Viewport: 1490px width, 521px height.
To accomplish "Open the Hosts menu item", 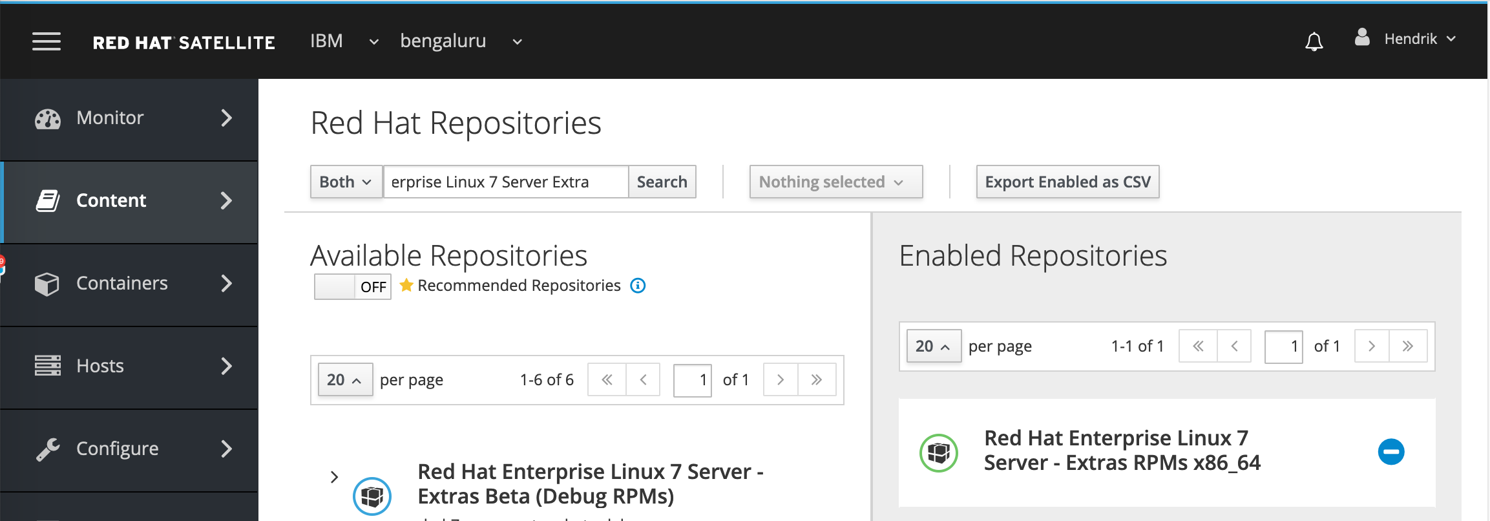I will point(129,368).
